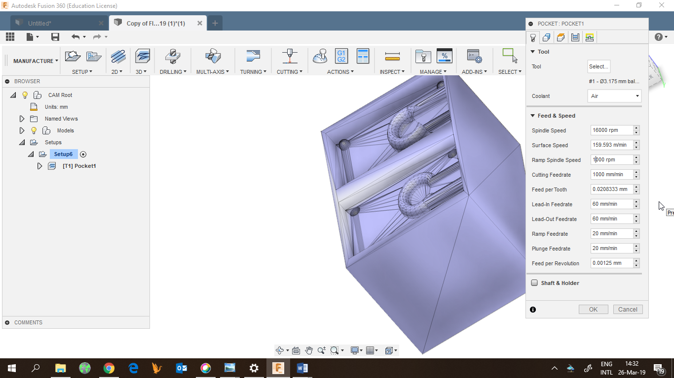Screen dimensions: 674x378
Task: Click the New Setup icon
Action: click(73, 56)
